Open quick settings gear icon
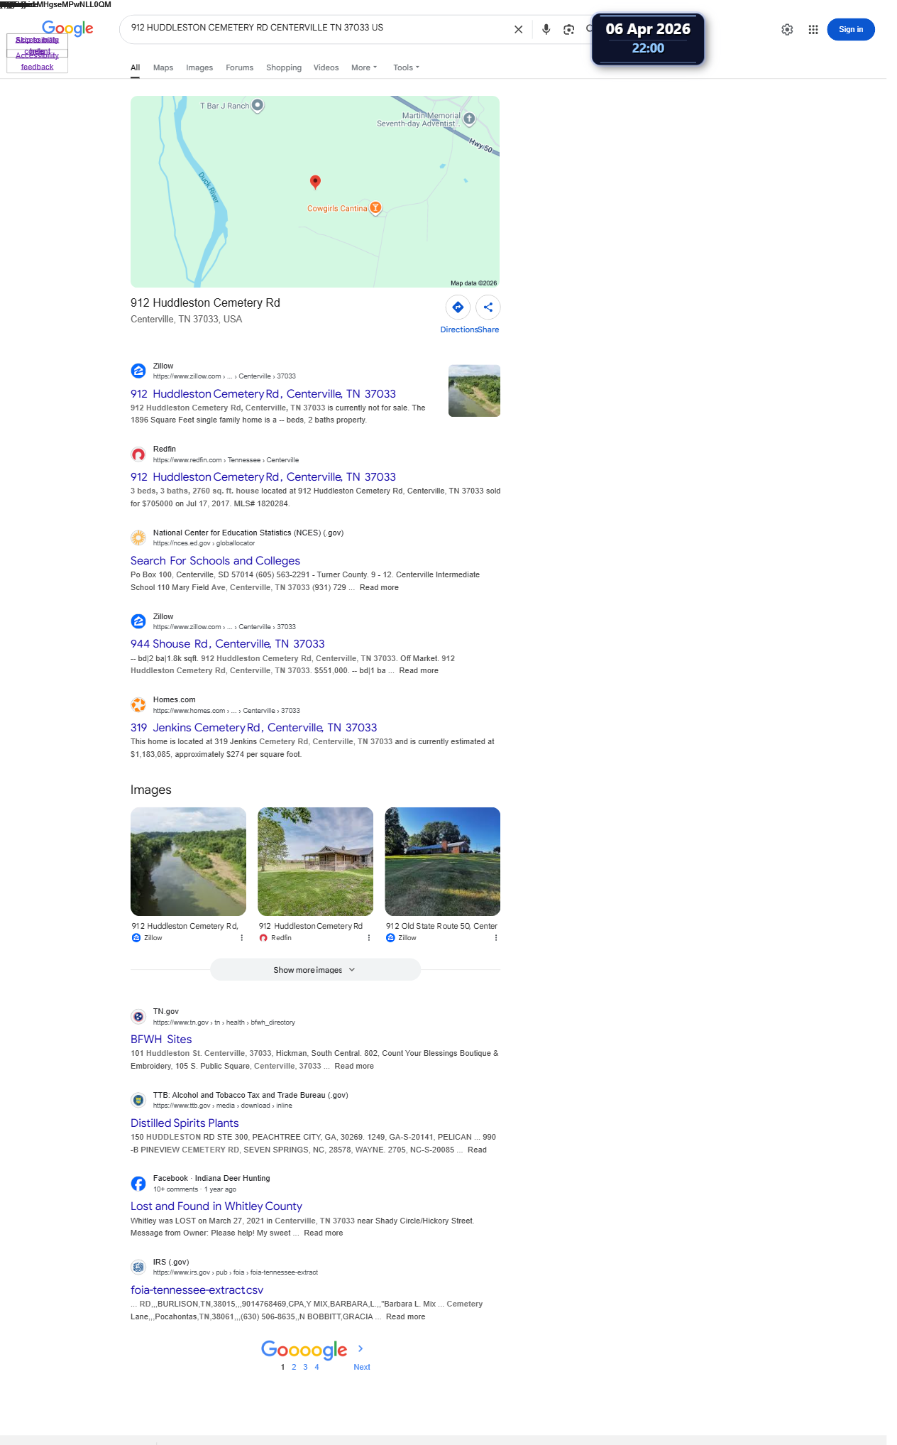The image size is (897, 1445). click(x=787, y=30)
